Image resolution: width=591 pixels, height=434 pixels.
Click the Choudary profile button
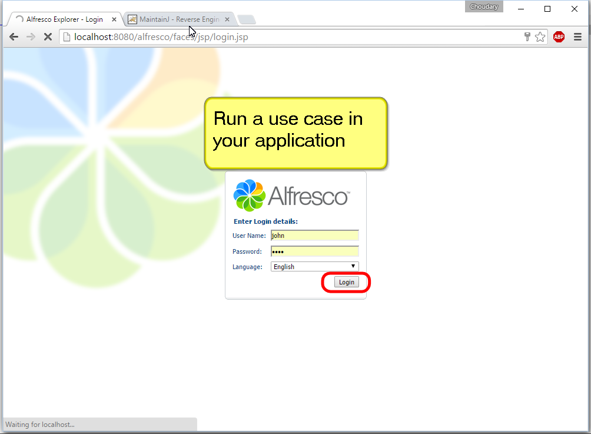pyautogui.click(x=484, y=7)
